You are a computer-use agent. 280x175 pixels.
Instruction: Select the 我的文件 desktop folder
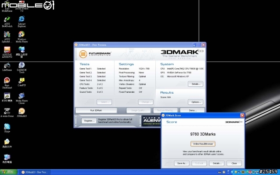click(x=7, y=143)
